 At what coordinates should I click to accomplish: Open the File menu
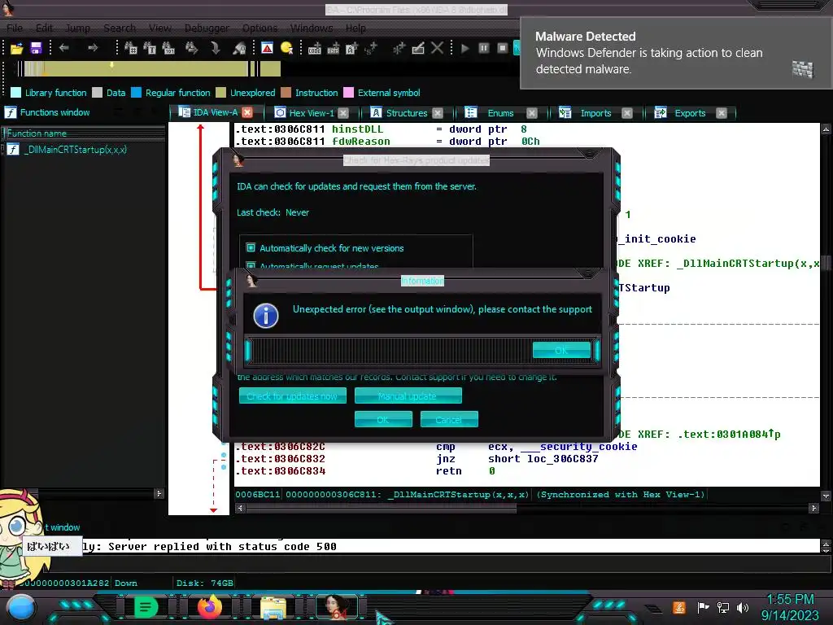pos(15,28)
